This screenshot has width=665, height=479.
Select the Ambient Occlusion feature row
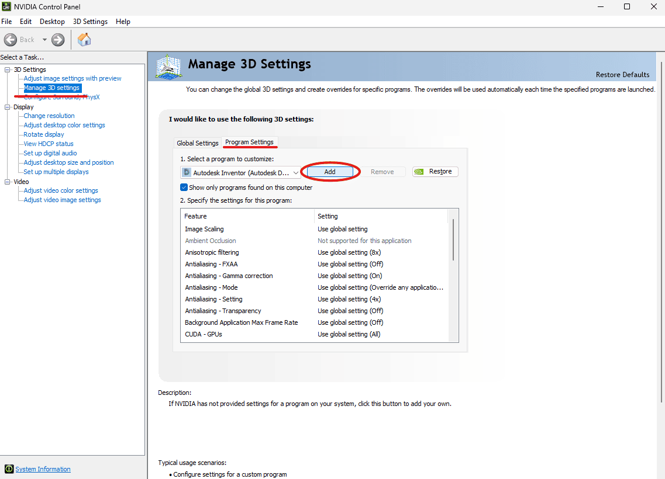(x=314, y=241)
